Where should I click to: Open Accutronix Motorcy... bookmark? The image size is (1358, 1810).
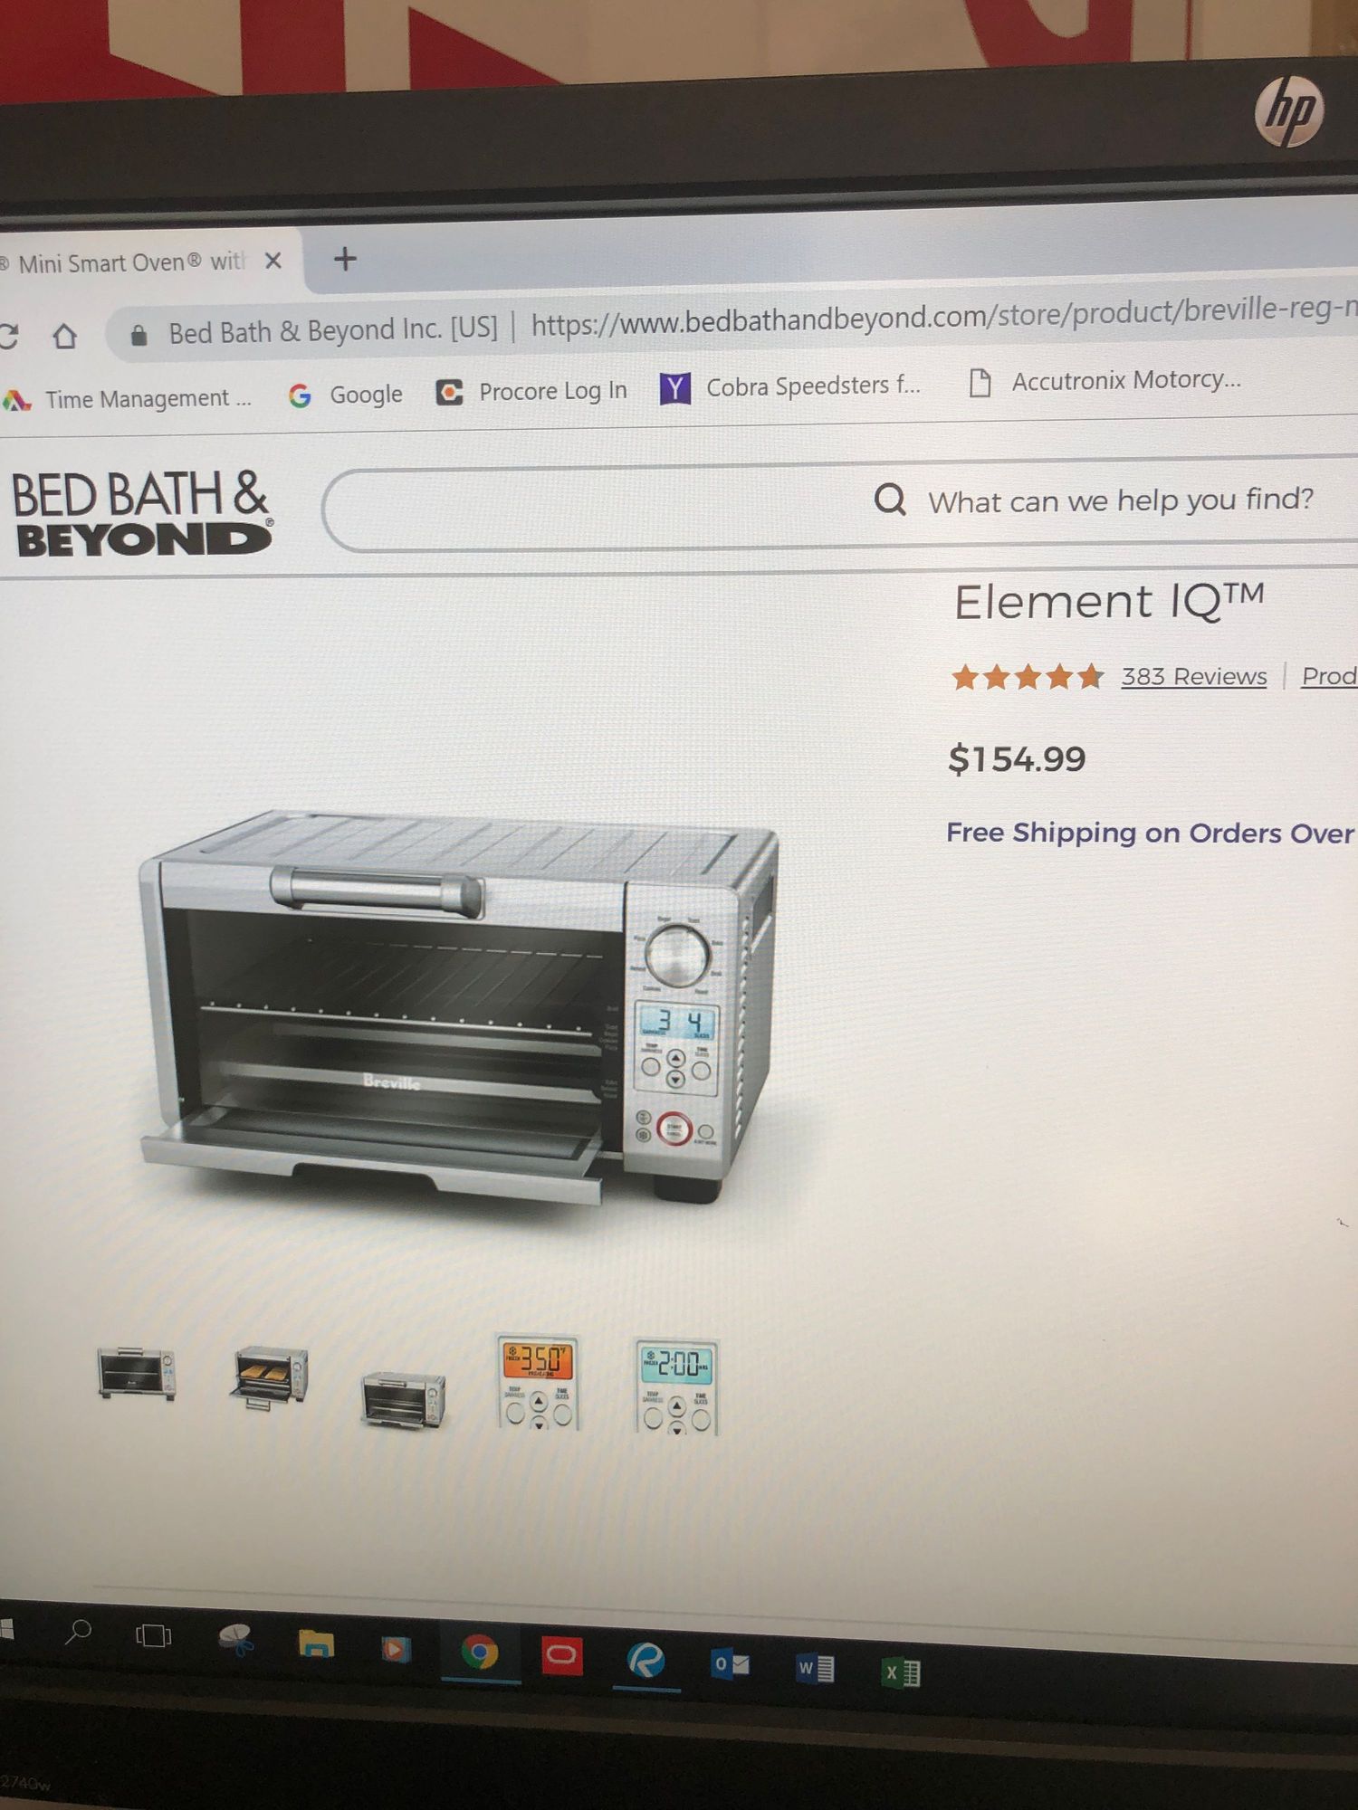[x=1105, y=381]
